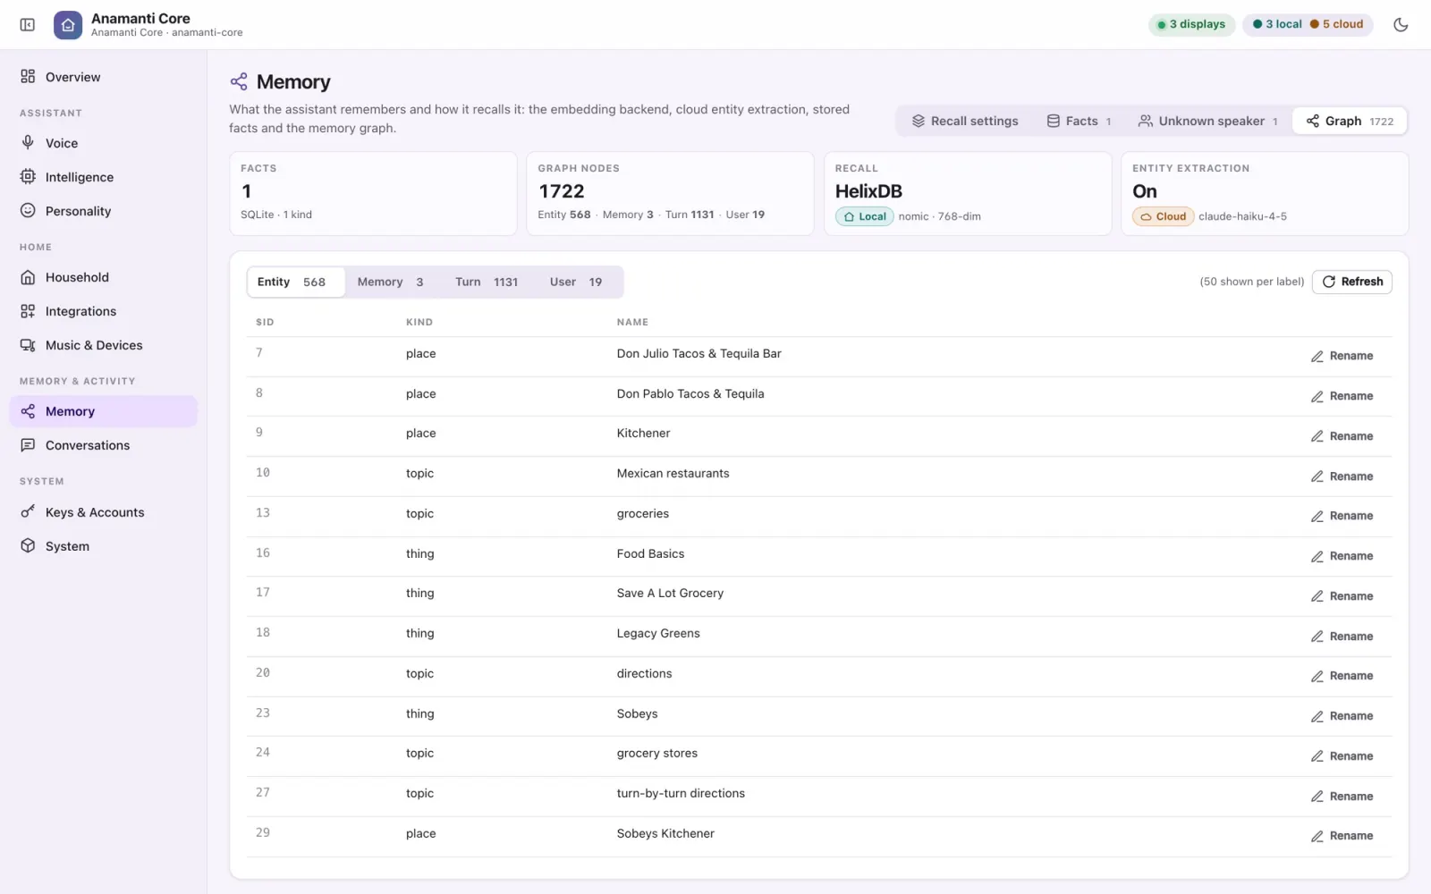Image resolution: width=1431 pixels, height=894 pixels.
Task: Click the Music & Devices icon
Action: click(x=28, y=345)
